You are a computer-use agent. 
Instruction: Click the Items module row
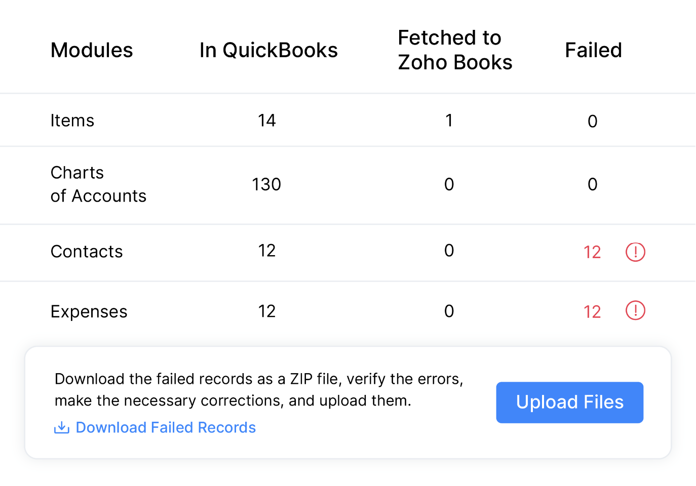72,120
